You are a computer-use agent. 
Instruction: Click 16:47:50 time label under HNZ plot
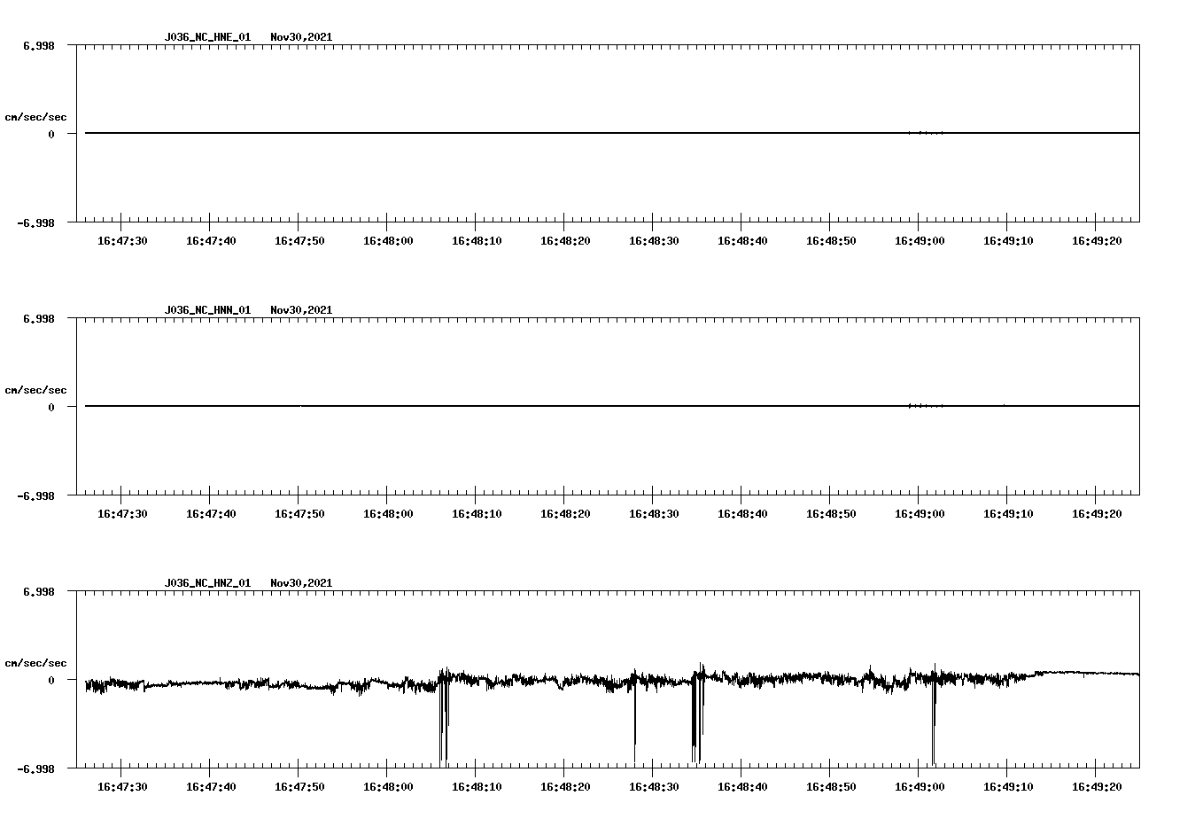(x=299, y=787)
